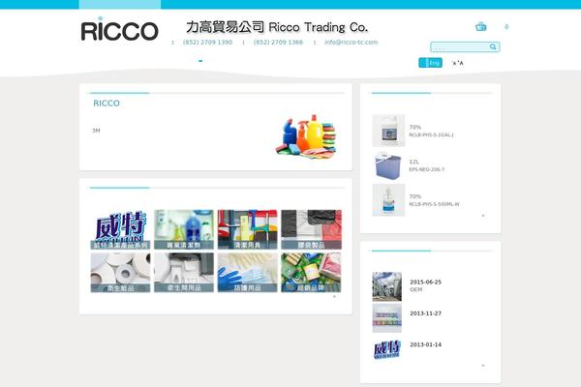Click the cart count 0
Screen dimensions: 581x387
pyautogui.click(x=506, y=27)
